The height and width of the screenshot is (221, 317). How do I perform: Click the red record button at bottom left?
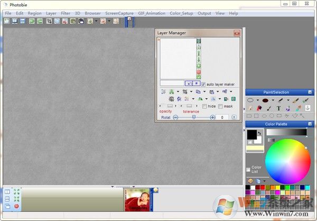point(16,206)
